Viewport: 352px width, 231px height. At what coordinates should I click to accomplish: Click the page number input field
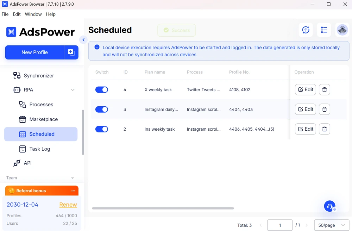[x=280, y=225]
